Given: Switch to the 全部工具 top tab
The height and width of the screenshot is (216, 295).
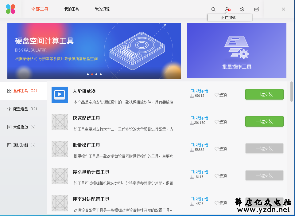Looking at the screenshot, I should pyautogui.click(x=40, y=9).
